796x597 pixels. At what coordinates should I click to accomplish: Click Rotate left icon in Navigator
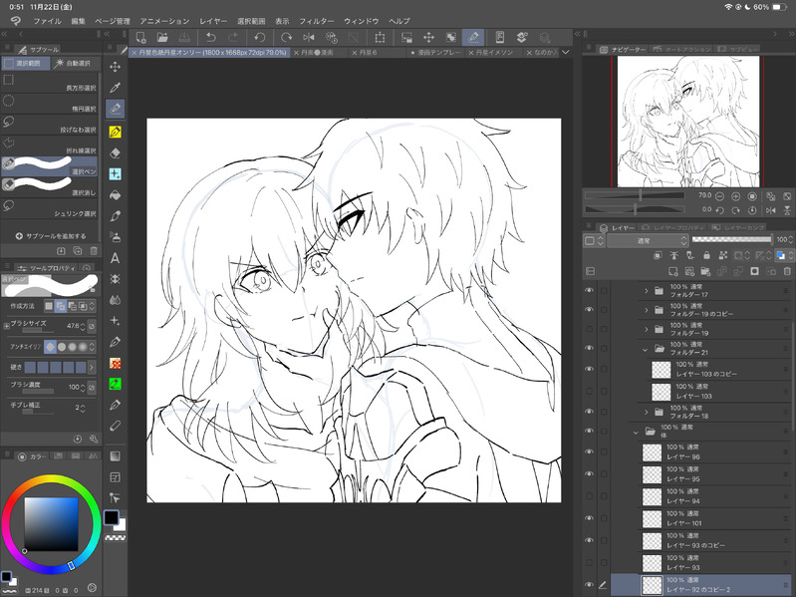(719, 209)
